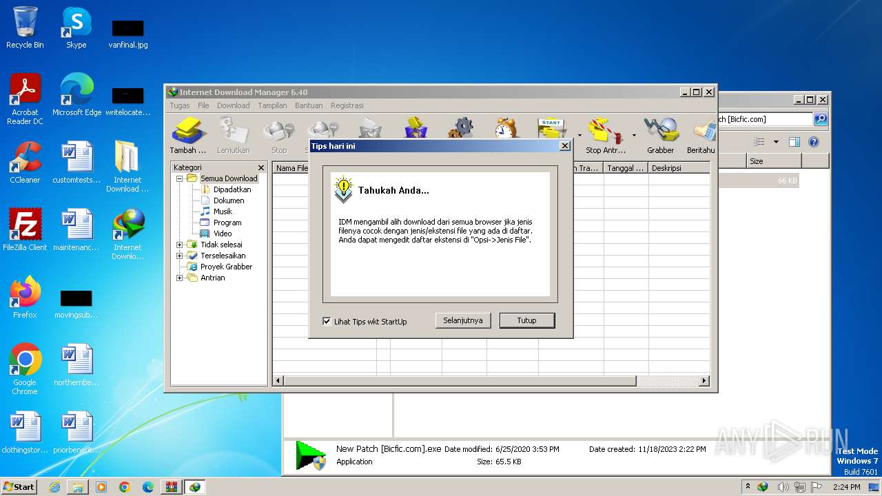Close the Kategori panel
The width and height of the screenshot is (882, 496).
[261, 167]
